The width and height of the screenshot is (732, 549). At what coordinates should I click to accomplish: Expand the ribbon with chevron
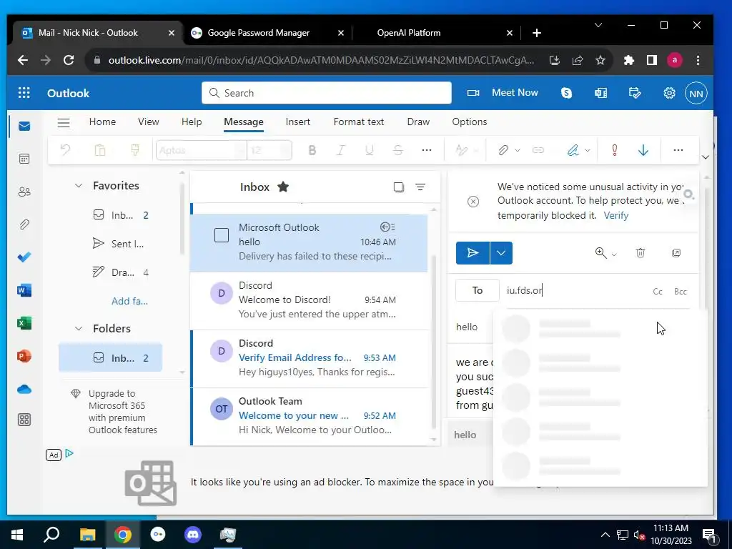706,157
